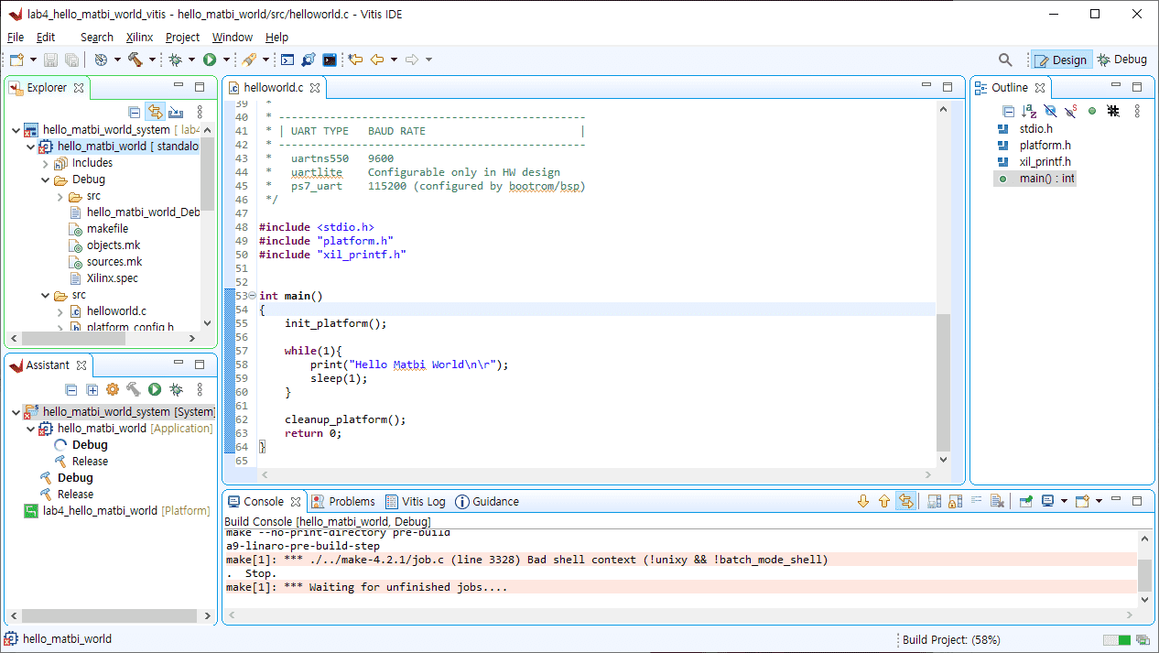Image resolution: width=1159 pixels, height=653 pixels.
Task: Toggle Link with Editor in Explorer panel
Action: pos(155,112)
